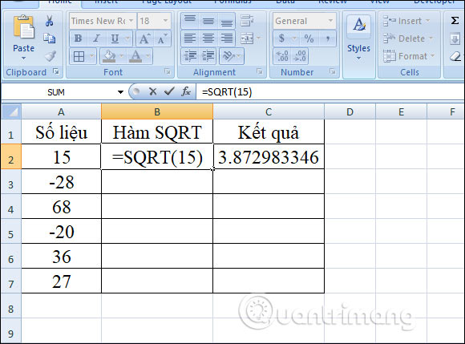Select cell containing 68
The image size is (465, 344).
pos(62,207)
